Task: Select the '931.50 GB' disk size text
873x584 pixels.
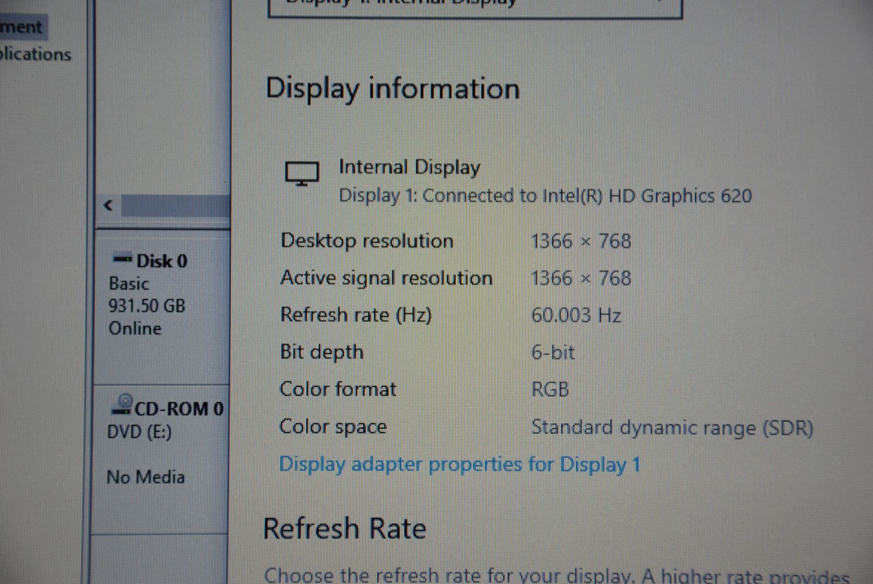Action: [147, 306]
